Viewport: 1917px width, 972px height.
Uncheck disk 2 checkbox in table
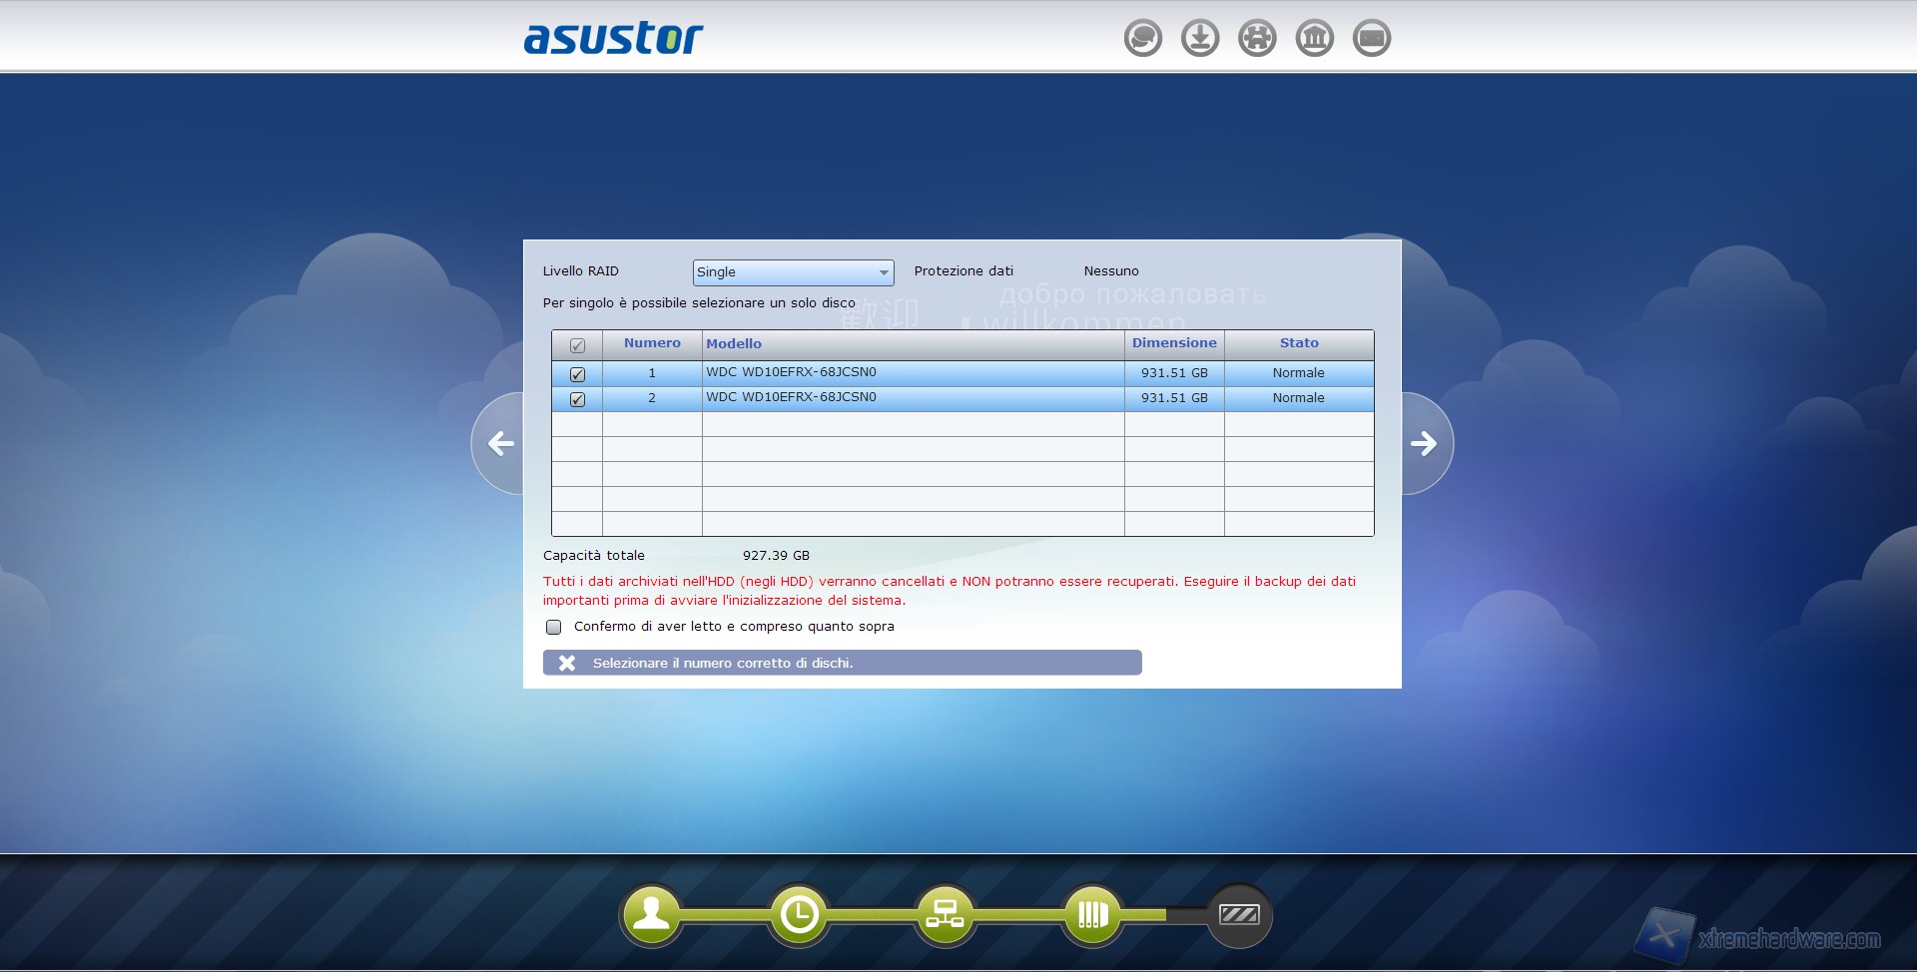[x=577, y=399]
